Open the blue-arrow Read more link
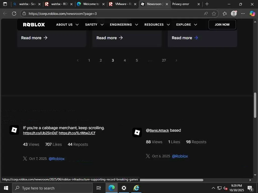The width and height of the screenshot is (258, 193). (x=185, y=38)
